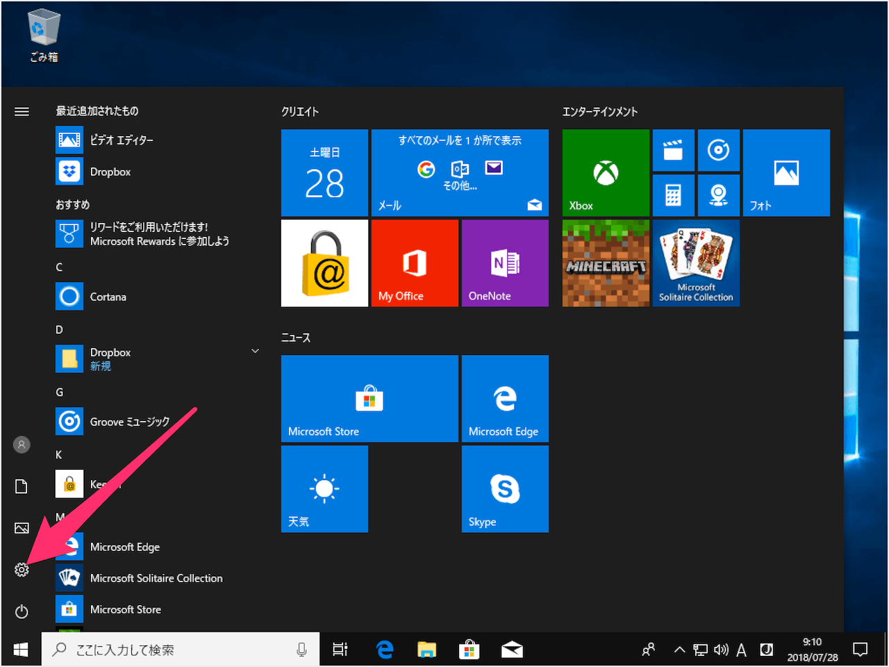Click the Power button icon
Image resolution: width=889 pixels, height=667 pixels.
point(22,611)
